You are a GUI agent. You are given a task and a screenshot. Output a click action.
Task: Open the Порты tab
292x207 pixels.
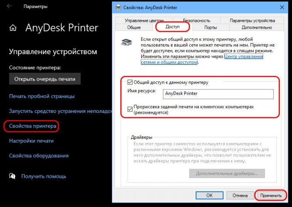(211, 27)
